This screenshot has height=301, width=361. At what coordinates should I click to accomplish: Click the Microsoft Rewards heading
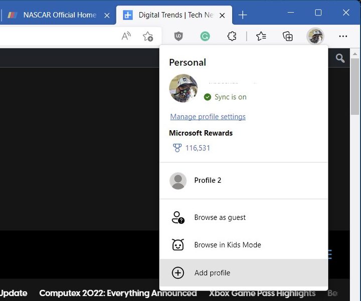point(201,133)
